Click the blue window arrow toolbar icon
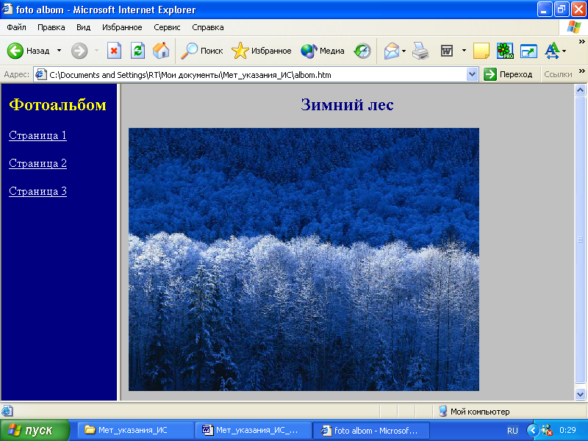This screenshot has height=441, width=588. coord(528,51)
